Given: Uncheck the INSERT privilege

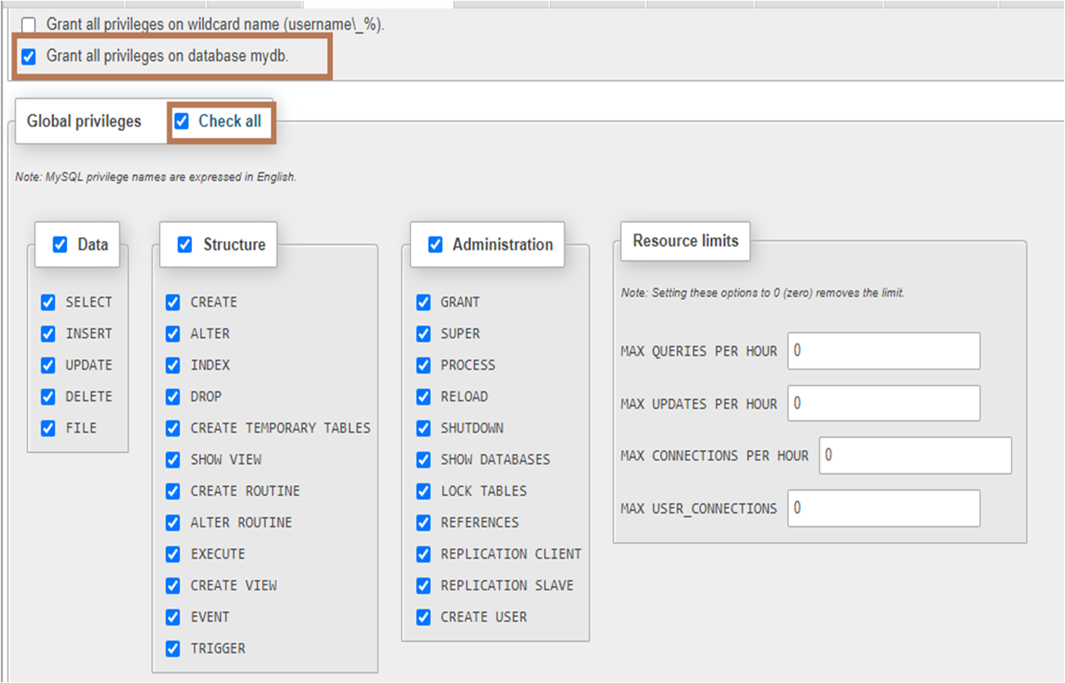Looking at the screenshot, I should [x=48, y=333].
